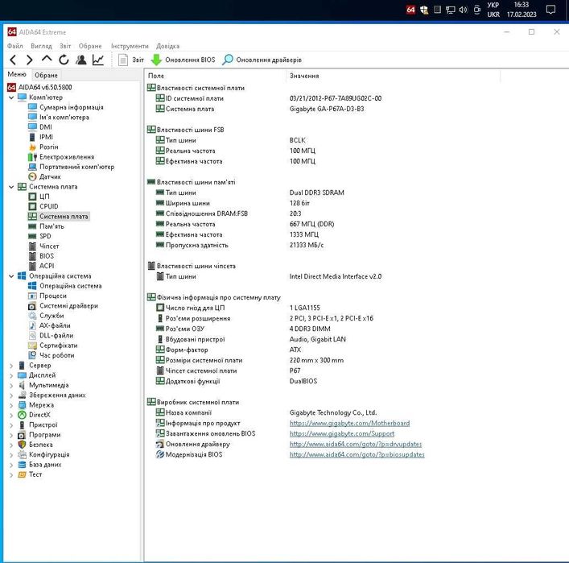Expand the DirectX tree node
Screen dimensions: 569x563
coord(11,415)
